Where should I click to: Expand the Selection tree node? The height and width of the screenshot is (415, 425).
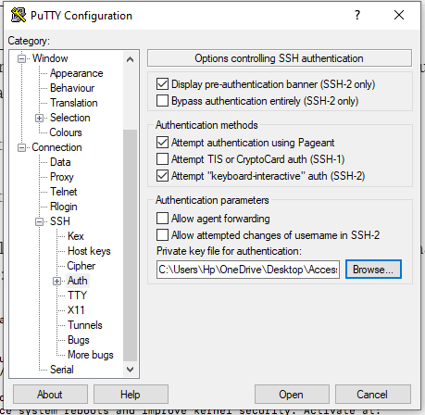pos(39,118)
